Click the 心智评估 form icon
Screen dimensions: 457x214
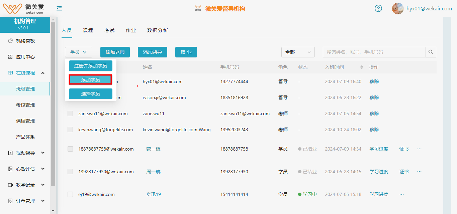pos(10,169)
